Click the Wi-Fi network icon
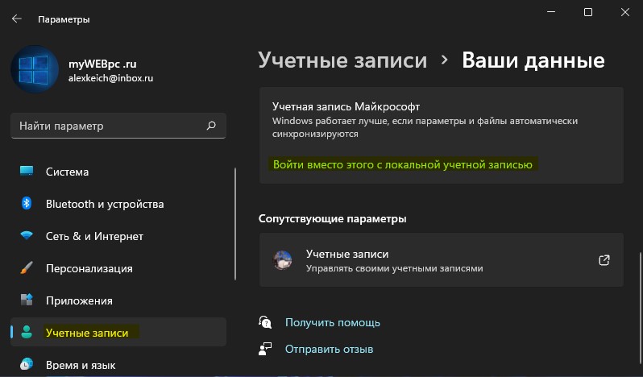This screenshot has height=377, width=643. coord(27,235)
